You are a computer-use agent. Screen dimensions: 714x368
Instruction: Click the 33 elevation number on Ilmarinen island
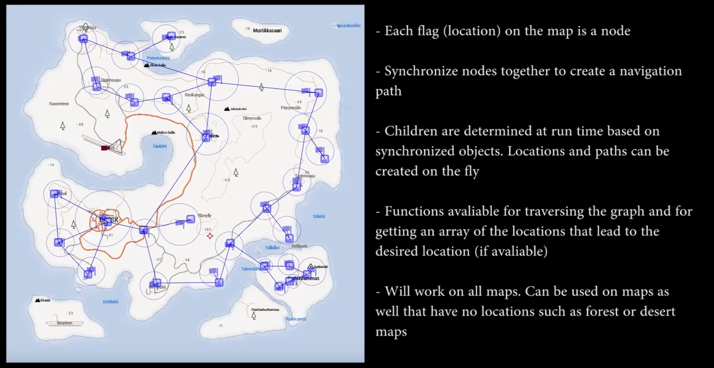tap(69, 313)
